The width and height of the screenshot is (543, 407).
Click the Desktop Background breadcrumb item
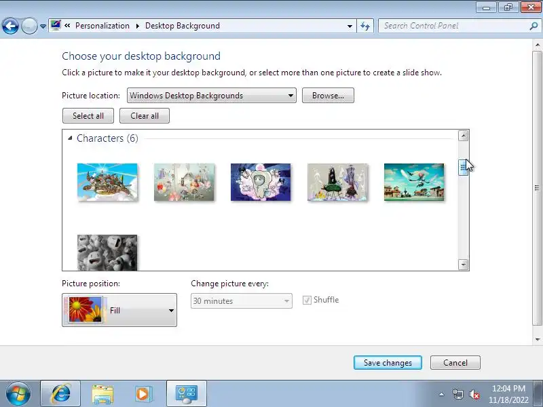[182, 26]
